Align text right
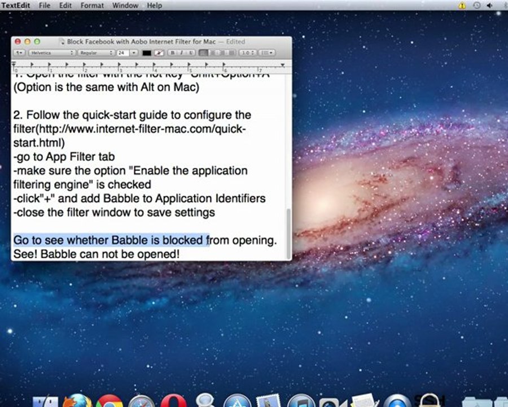This screenshot has height=407, width=508. (222, 53)
